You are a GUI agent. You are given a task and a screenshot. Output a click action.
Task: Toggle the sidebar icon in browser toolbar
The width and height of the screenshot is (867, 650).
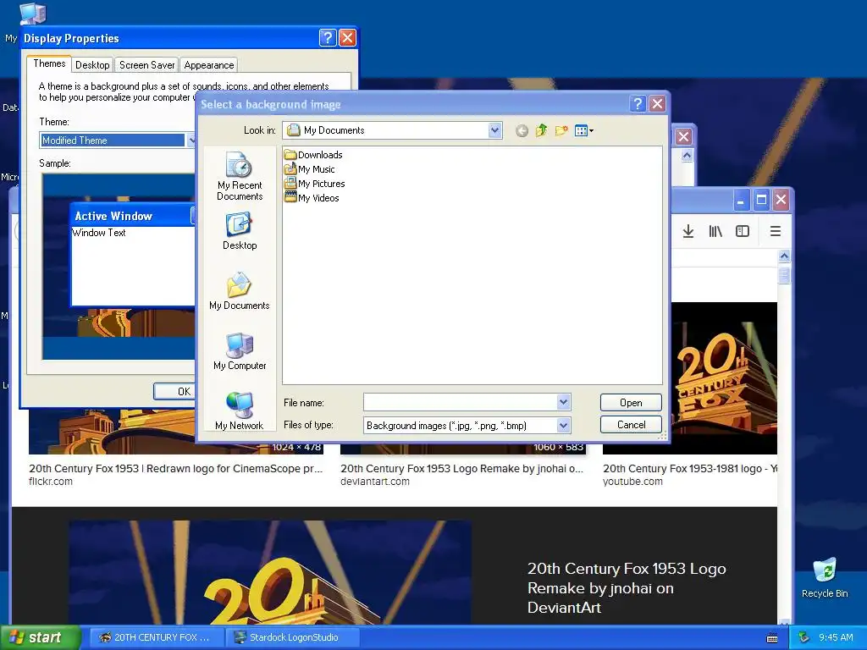743,231
